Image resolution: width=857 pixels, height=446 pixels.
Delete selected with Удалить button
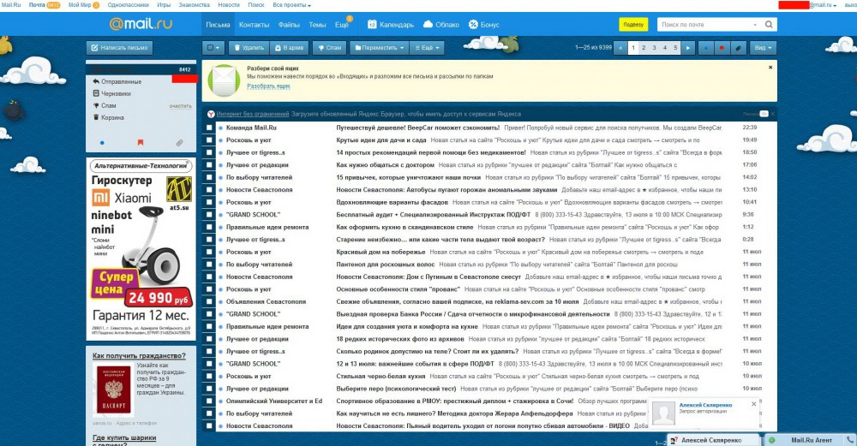point(249,48)
